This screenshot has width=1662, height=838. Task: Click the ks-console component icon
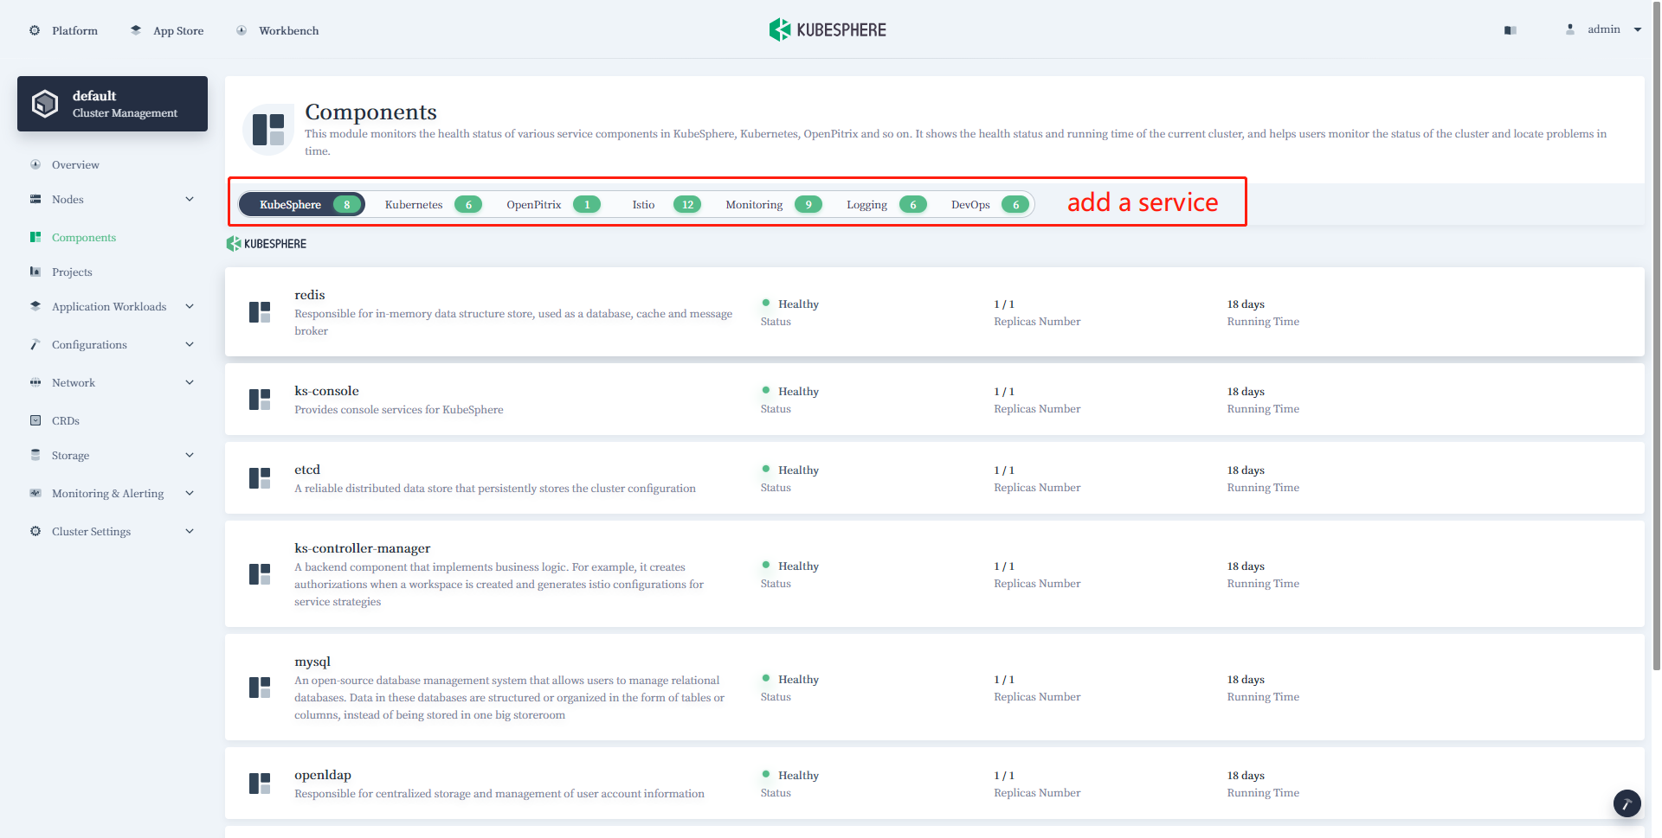coord(259,400)
